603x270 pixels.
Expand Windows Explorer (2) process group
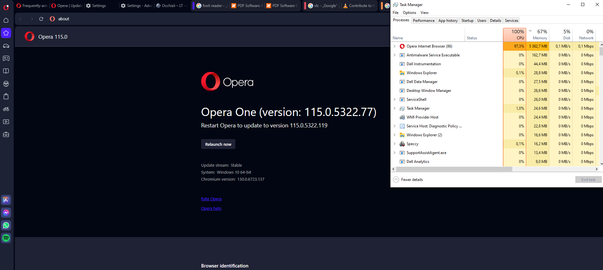tap(395, 135)
